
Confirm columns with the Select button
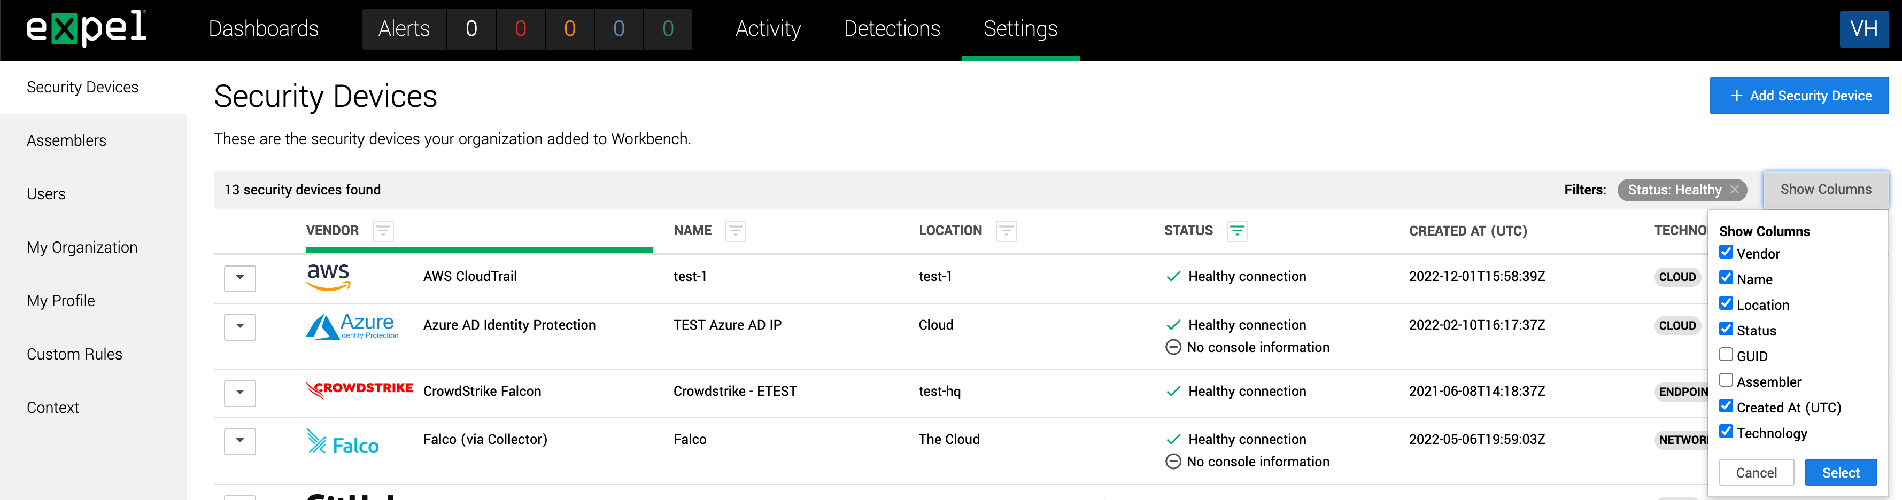[1841, 473]
